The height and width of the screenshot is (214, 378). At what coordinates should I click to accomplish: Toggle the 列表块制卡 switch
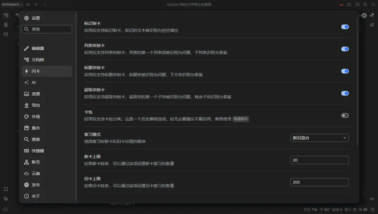pos(345,49)
